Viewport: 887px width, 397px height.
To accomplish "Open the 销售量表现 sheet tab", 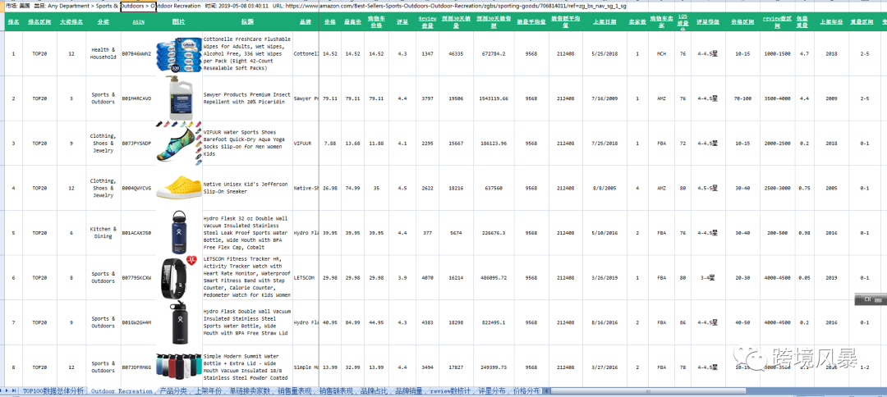I will tap(295, 390).
